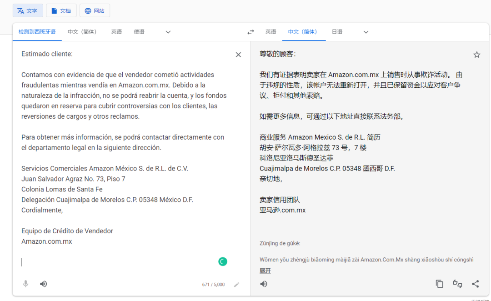Set target language to 日语
Viewport: 491px width, 301px height.
(x=337, y=32)
